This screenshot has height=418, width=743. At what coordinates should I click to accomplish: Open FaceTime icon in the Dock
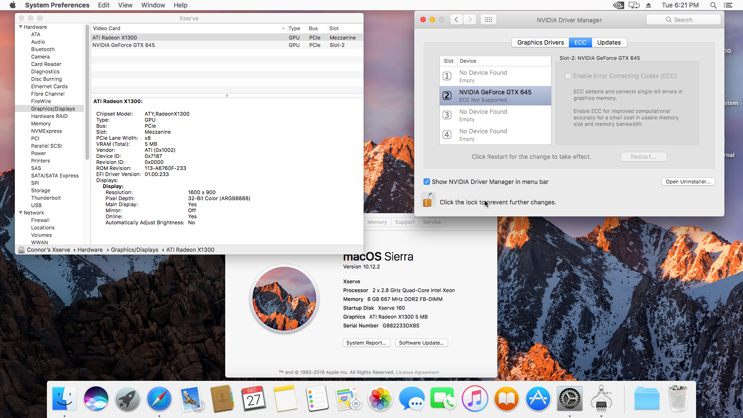coord(443,398)
